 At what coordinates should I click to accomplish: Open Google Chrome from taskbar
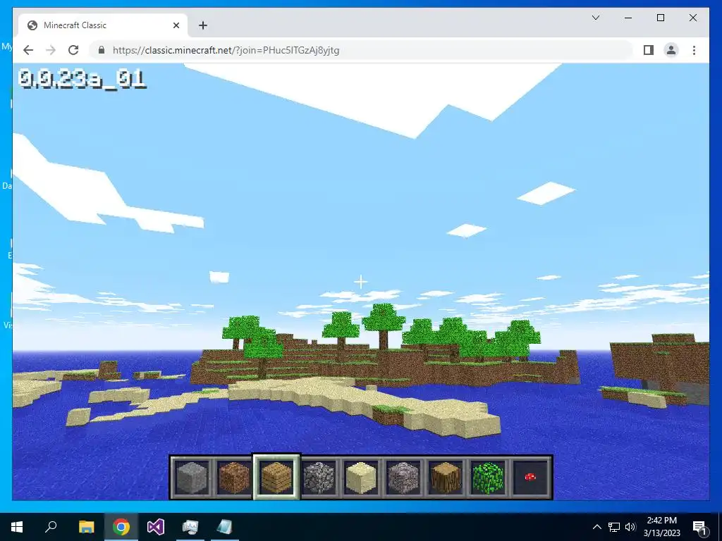121,527
